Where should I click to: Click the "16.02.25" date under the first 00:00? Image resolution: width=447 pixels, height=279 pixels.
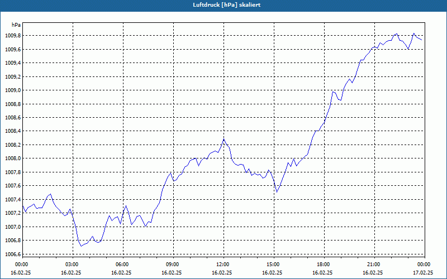pos(21,272)
